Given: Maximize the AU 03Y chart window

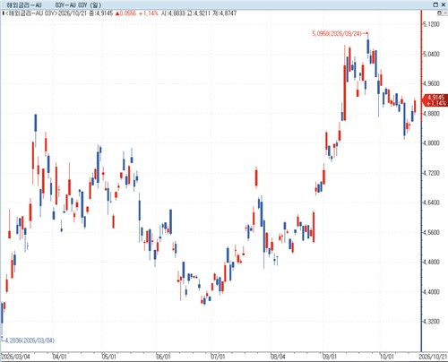Looking at the screenshot, I should (435, 4).
